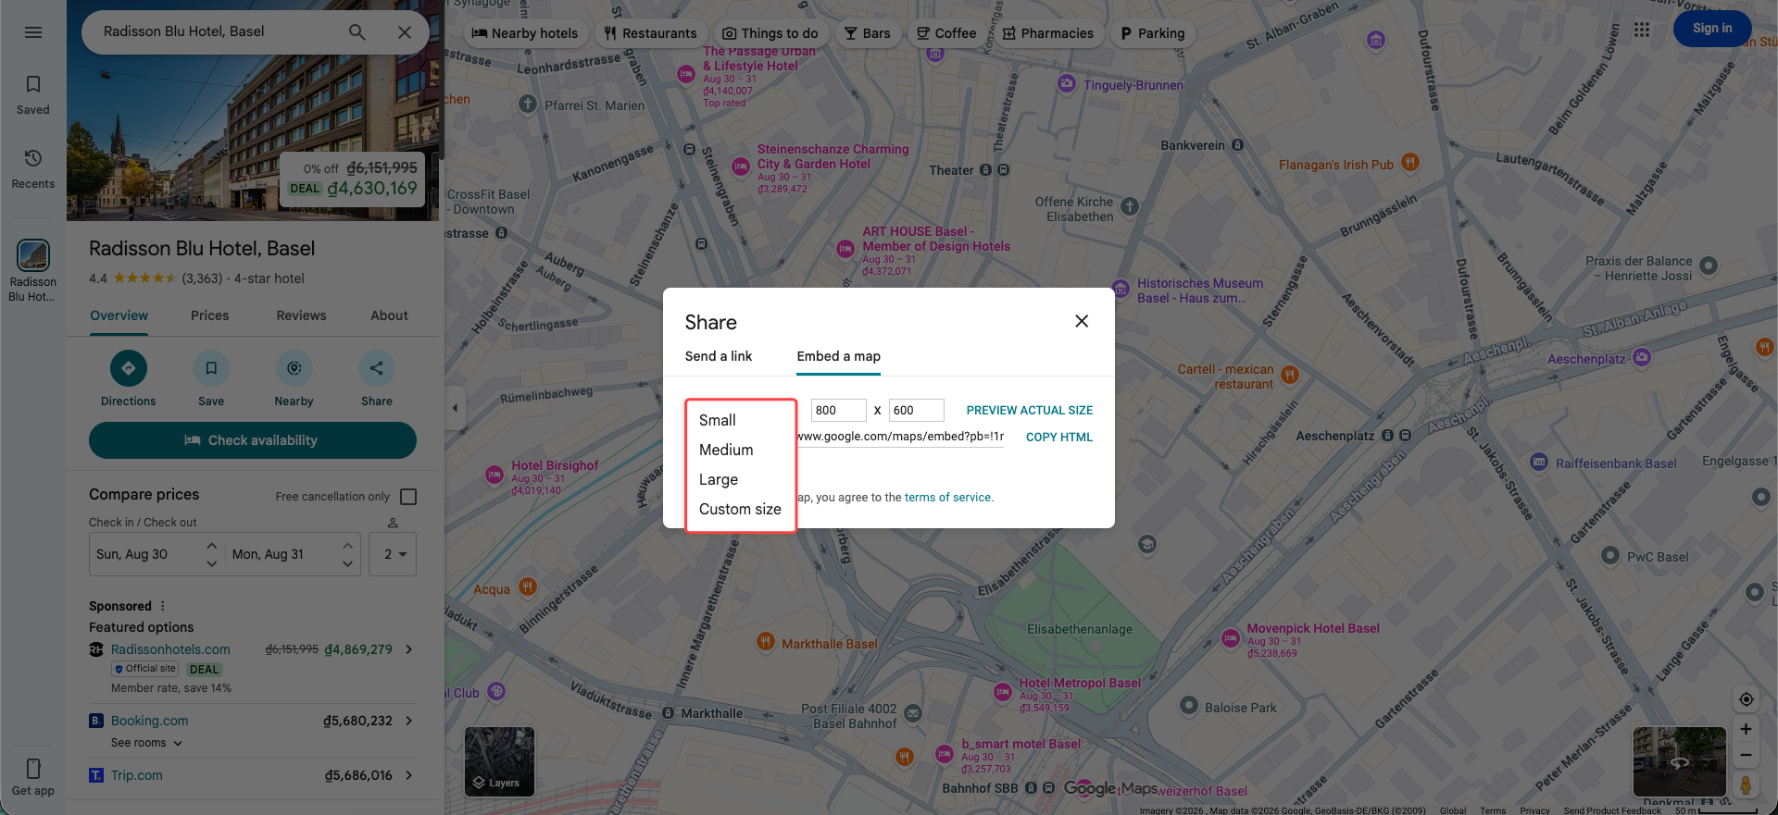Zoom out on the map
1778x815 pixels.
[x=1746, y=756]
